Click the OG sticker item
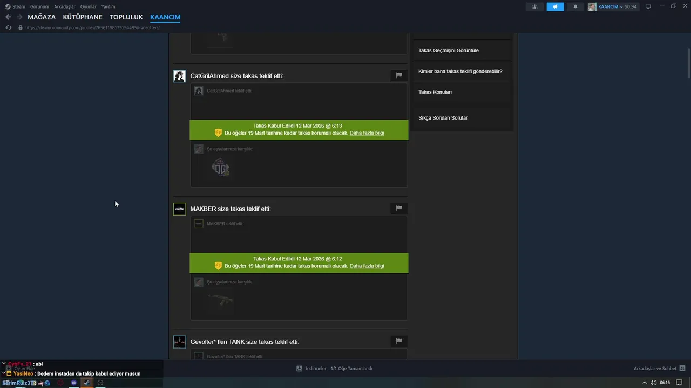The height and width of the screenshot is (388, 691). [221, 168]
